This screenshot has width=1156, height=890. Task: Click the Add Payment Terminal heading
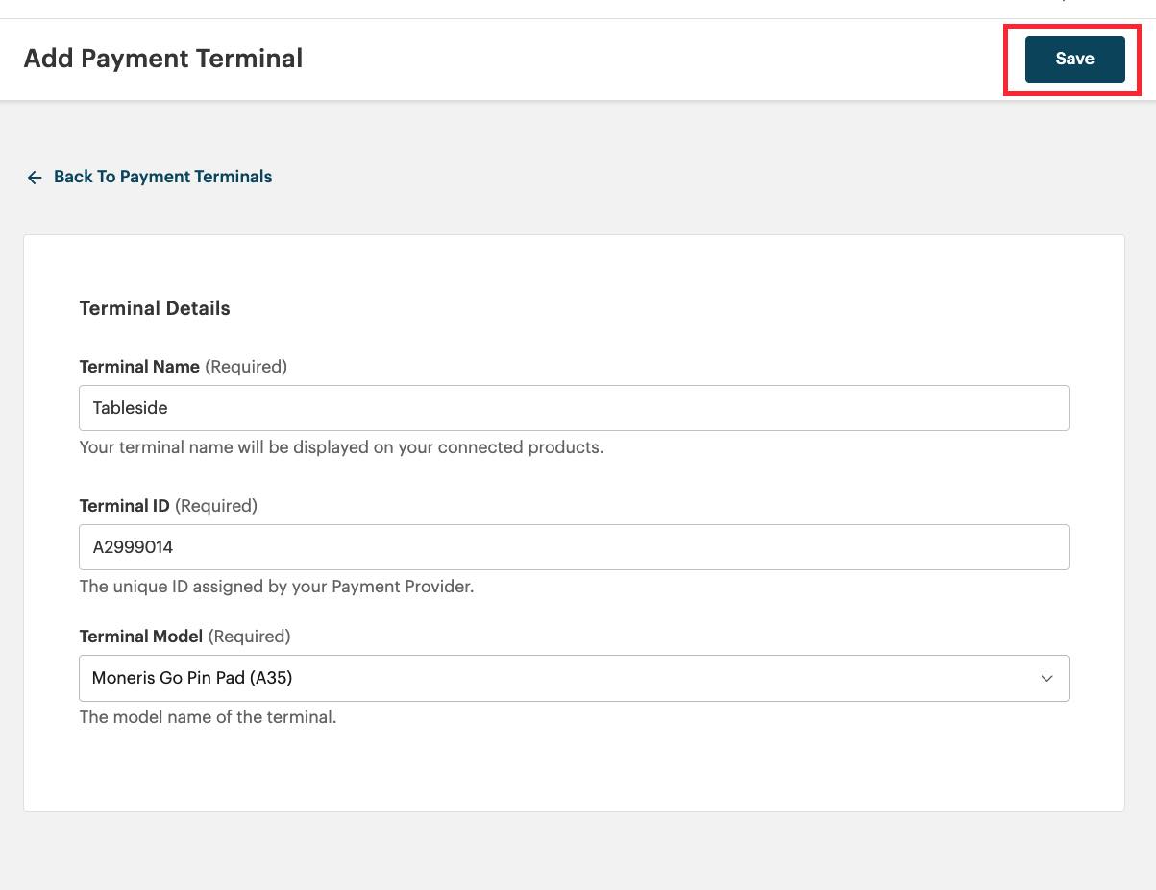pos(162,59)
